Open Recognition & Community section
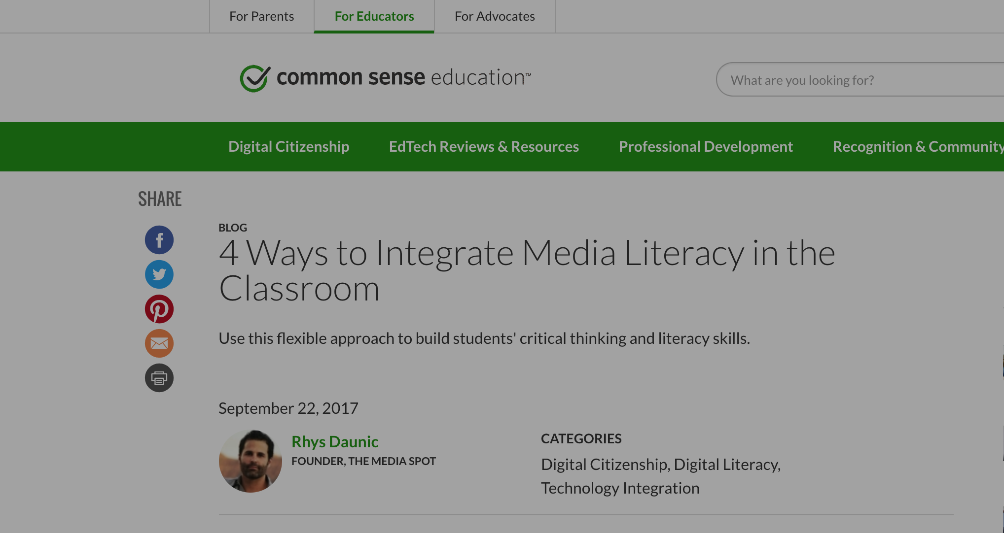 coord(917,146)
